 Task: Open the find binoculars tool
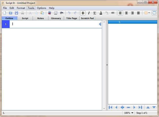(62, 13)
